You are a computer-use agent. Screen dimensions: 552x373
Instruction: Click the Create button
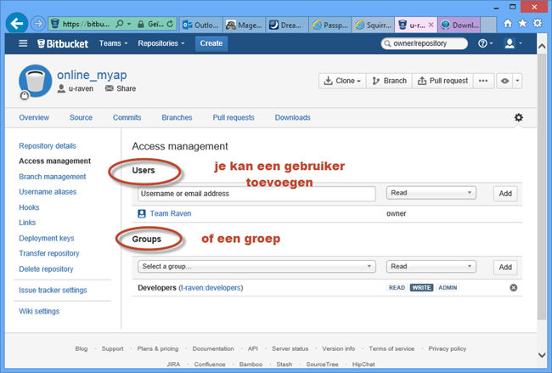click(211, 43)
